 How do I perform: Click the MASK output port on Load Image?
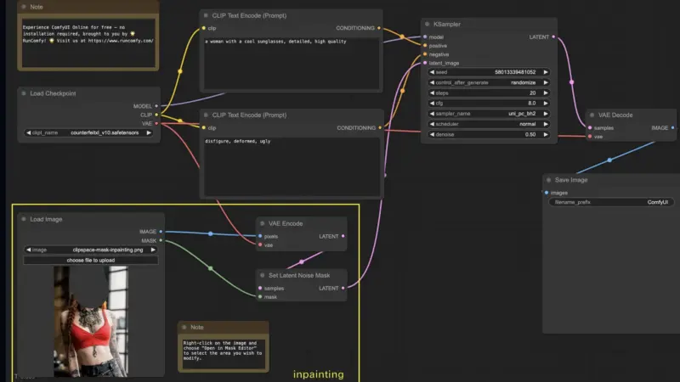tap(159, 240)
